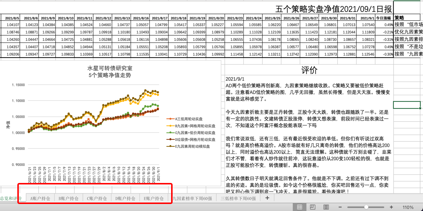Open the 九因素榜单下周60强 sheet tab
The image size is (423, 211).
click(x=192, y=198)
